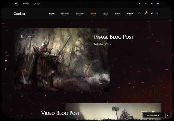Click the News category tag on image
The width and height of the screenshot is (174, 121).
point(30,37)
